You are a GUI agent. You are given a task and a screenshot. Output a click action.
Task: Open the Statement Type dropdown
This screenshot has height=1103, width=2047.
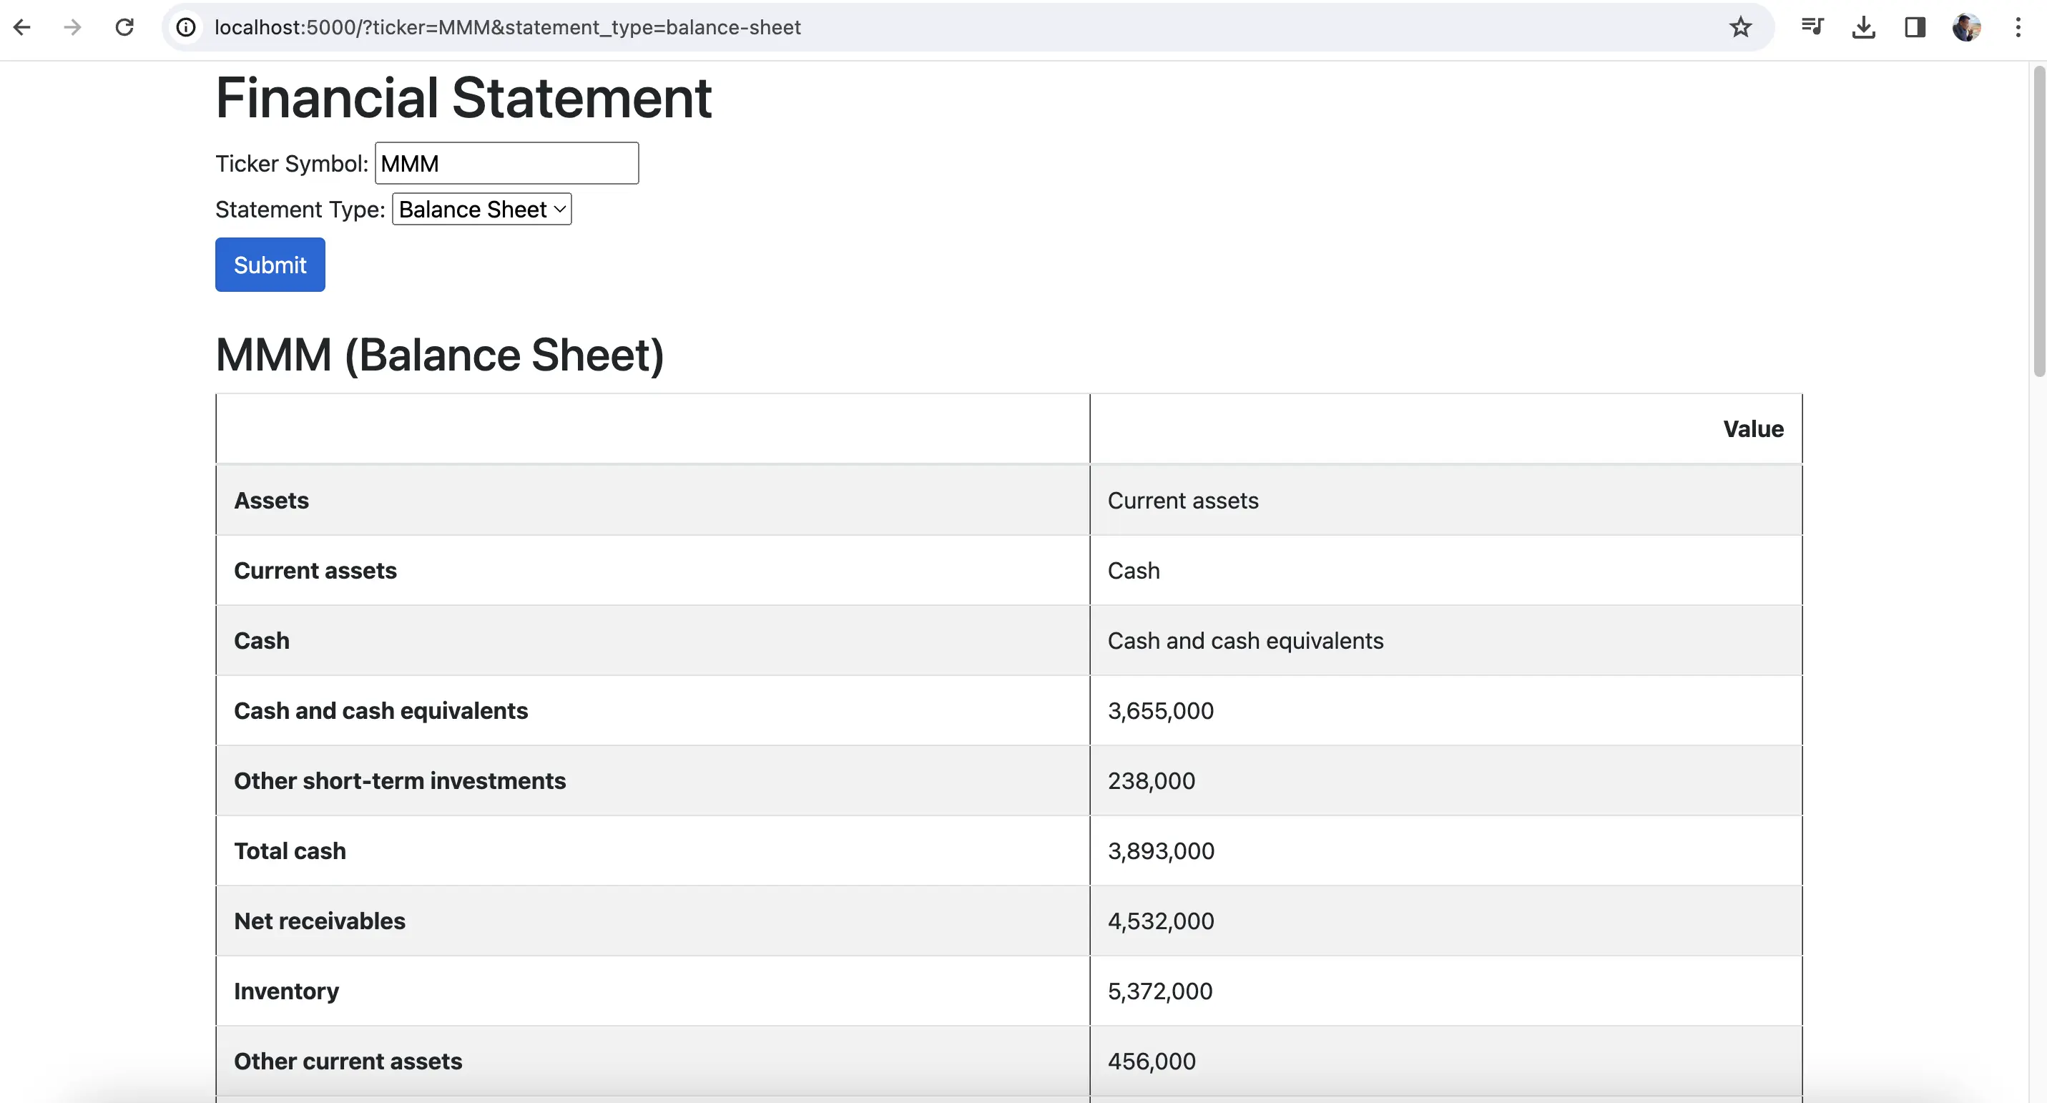point(481,209)
